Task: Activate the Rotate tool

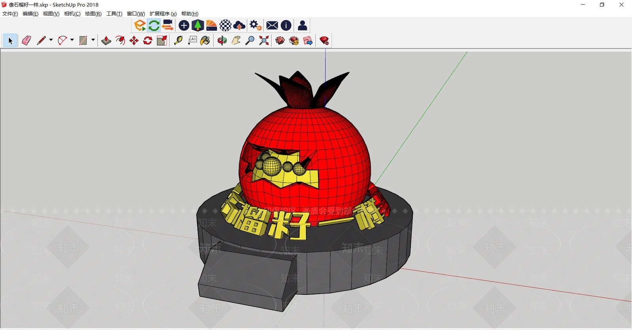Action: [148, 40]
